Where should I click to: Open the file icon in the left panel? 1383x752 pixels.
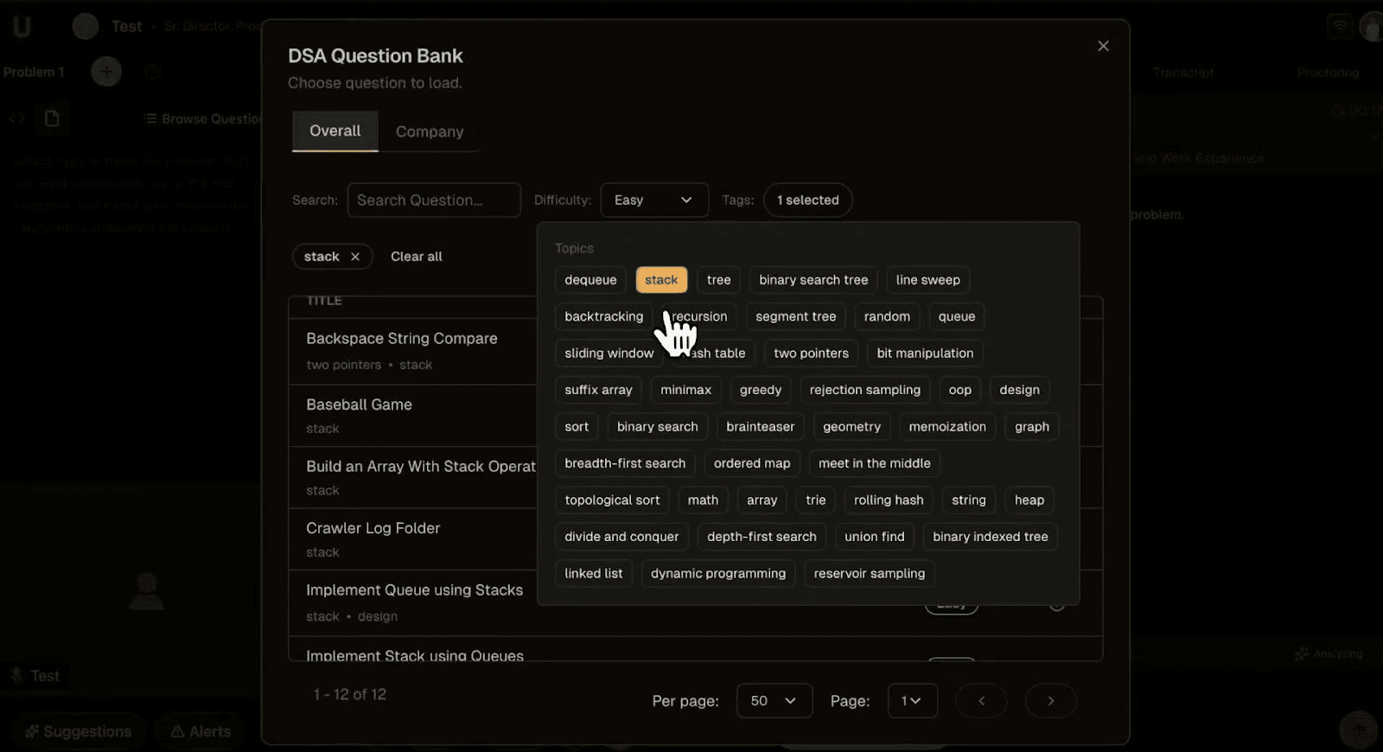(x=52, y=118)
